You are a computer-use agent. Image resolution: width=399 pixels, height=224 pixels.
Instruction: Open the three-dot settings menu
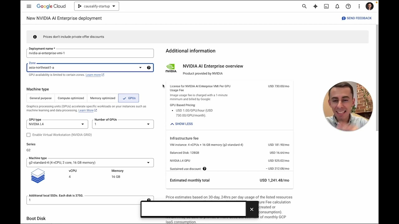(x=359, y=6)
